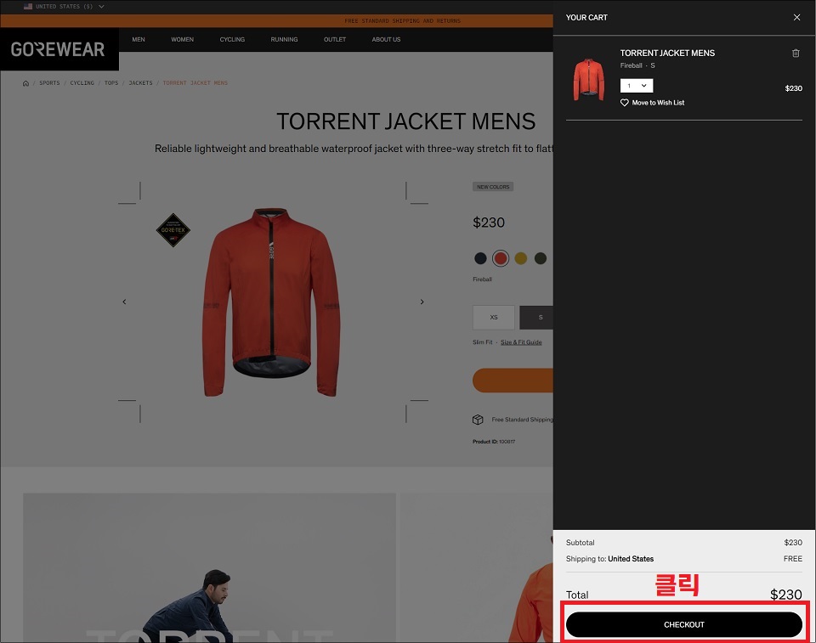Click the free shipping box icon
Screen dimensions: 816x643
478,420
